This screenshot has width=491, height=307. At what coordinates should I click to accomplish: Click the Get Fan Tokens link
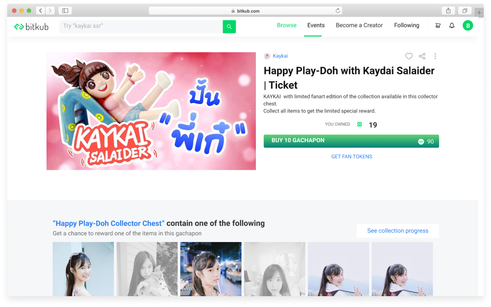click(352, 157)
